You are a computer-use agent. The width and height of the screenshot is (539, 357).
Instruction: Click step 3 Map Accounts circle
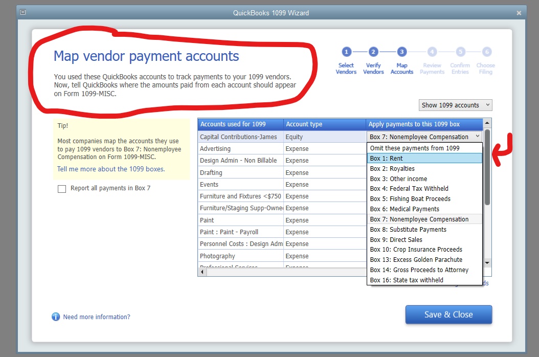[401, 52]
